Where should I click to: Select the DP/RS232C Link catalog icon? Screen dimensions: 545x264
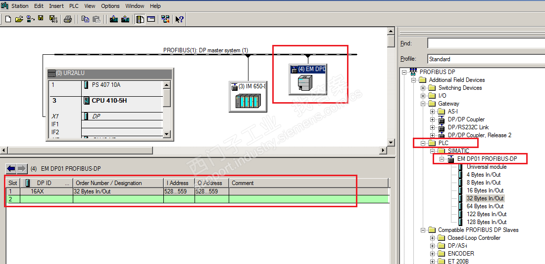pos(442,127)
